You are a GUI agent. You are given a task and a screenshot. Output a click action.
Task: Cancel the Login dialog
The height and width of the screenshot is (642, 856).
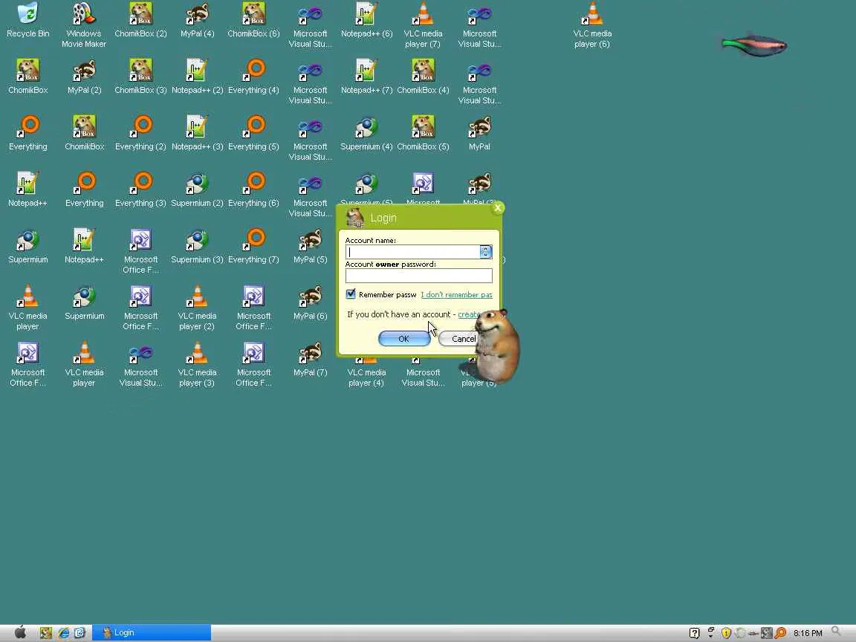pos(463,339)
